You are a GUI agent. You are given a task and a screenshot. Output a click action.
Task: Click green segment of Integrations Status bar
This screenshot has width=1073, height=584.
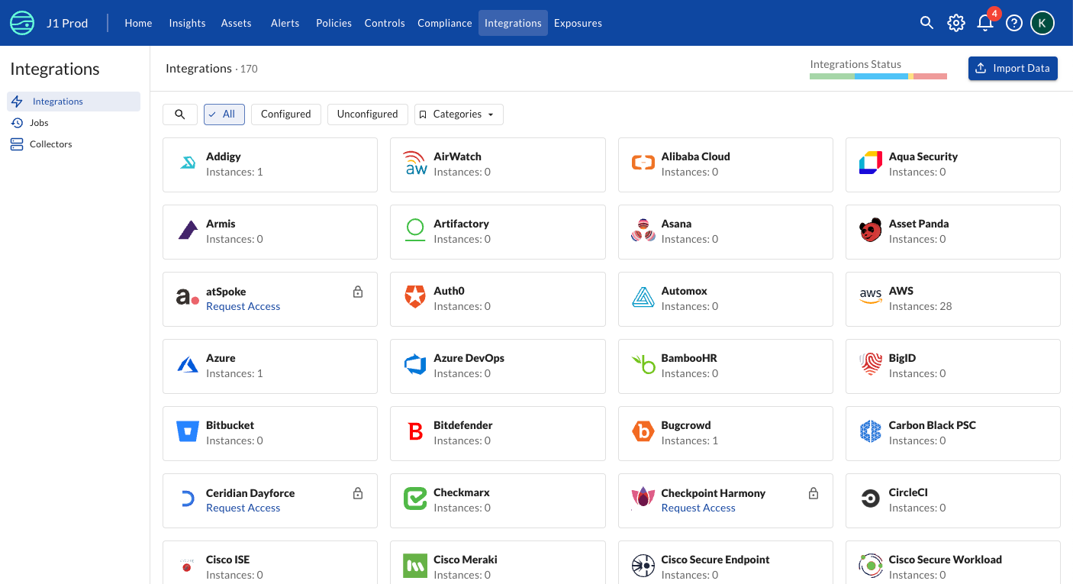point(832,76)
